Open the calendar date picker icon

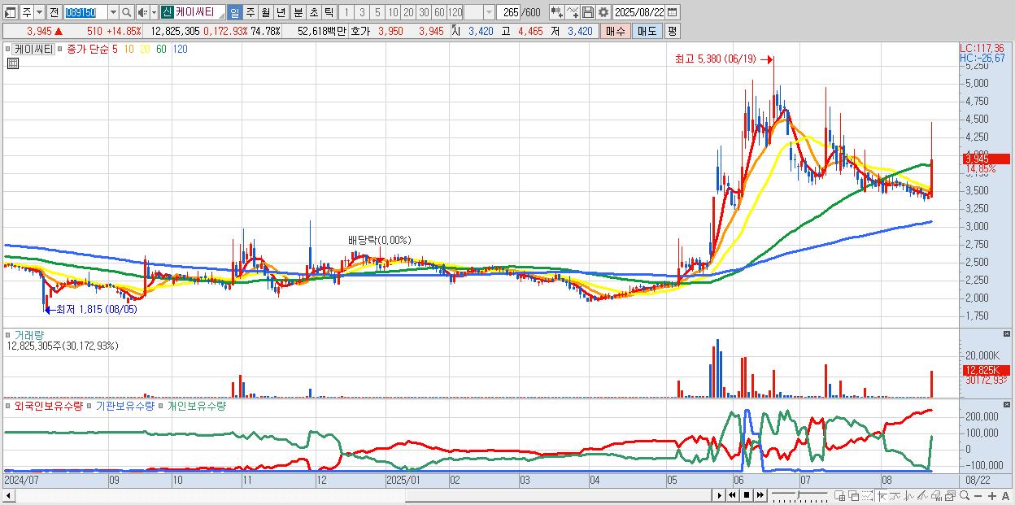pyautogui.click(x=673, y=12)
